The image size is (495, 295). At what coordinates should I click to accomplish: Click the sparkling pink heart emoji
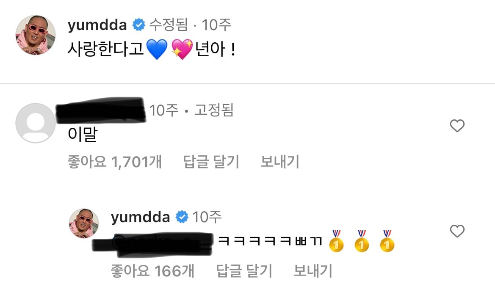coord(182,50)
